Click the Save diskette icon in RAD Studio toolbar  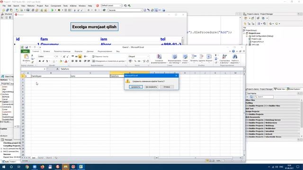[x=28, y=10]
